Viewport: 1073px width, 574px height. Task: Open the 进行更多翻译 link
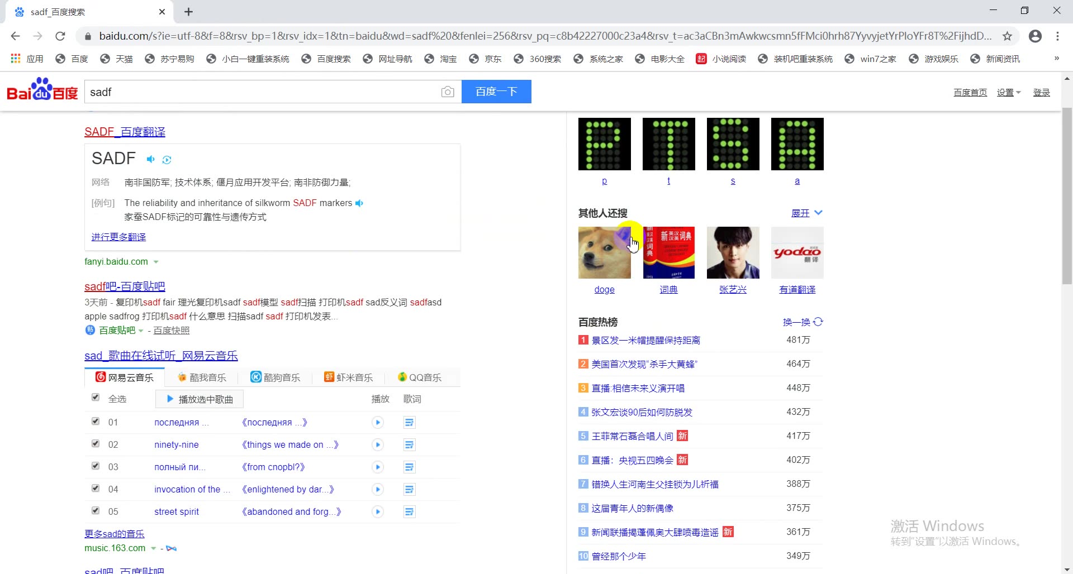pos(118,237)
